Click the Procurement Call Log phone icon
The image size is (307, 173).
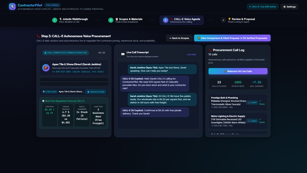(210, 50)
